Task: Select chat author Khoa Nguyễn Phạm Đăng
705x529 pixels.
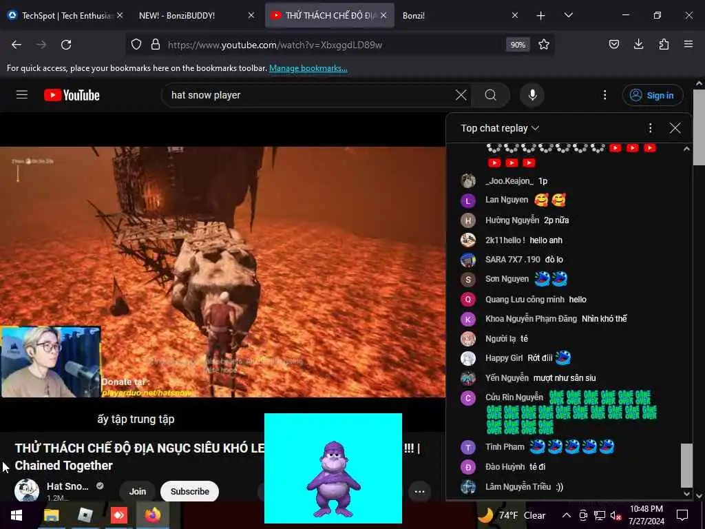Action: tap(531, 319)
